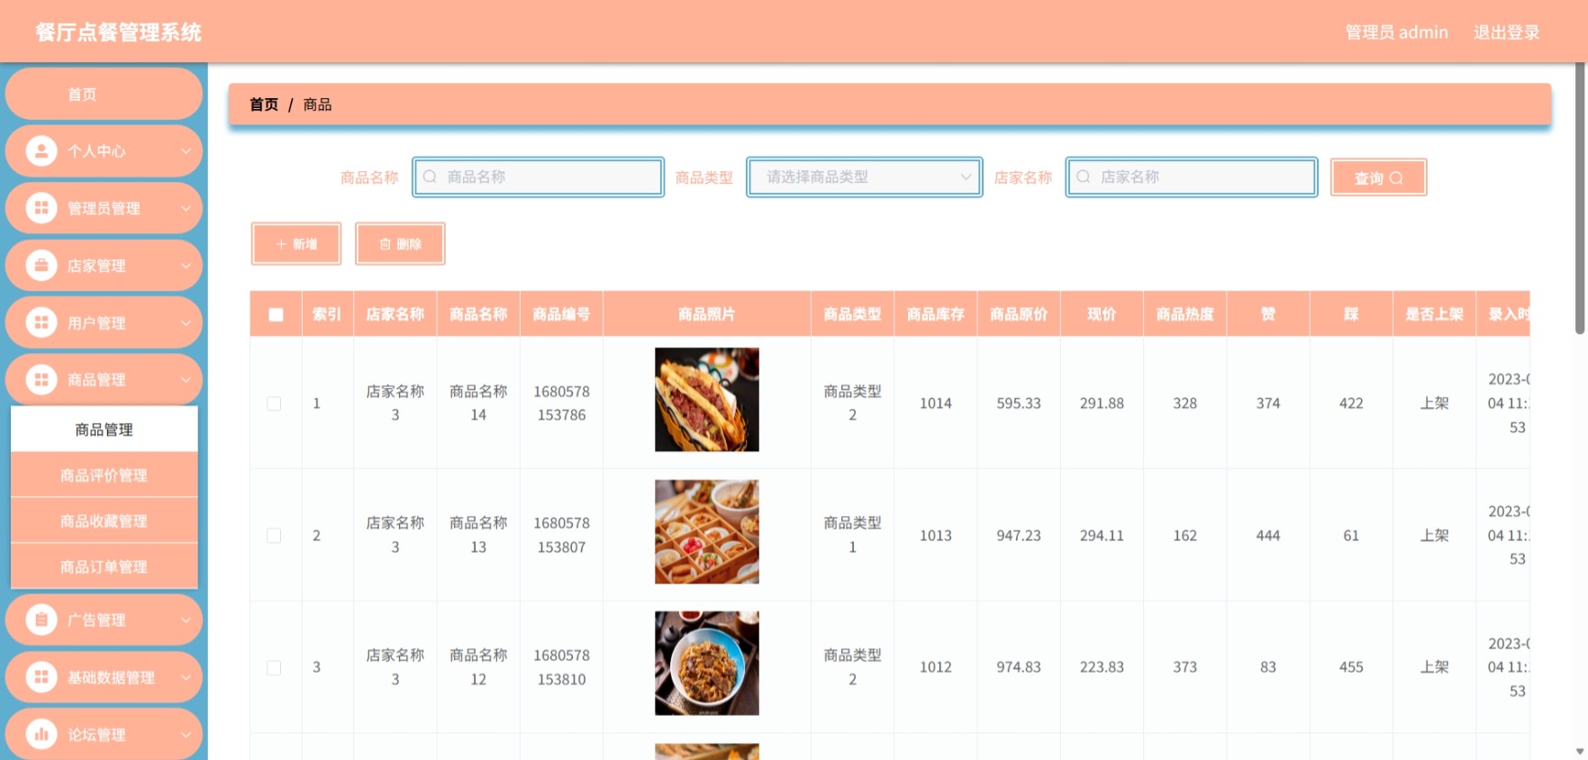Focus the 店家名称 input field
This screenshot has width=1588, height=760.
tap(1192, 176)
